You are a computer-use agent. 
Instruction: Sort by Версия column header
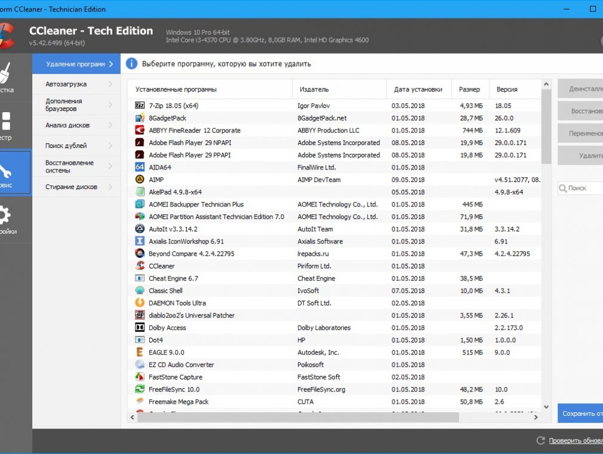point(515,89)
